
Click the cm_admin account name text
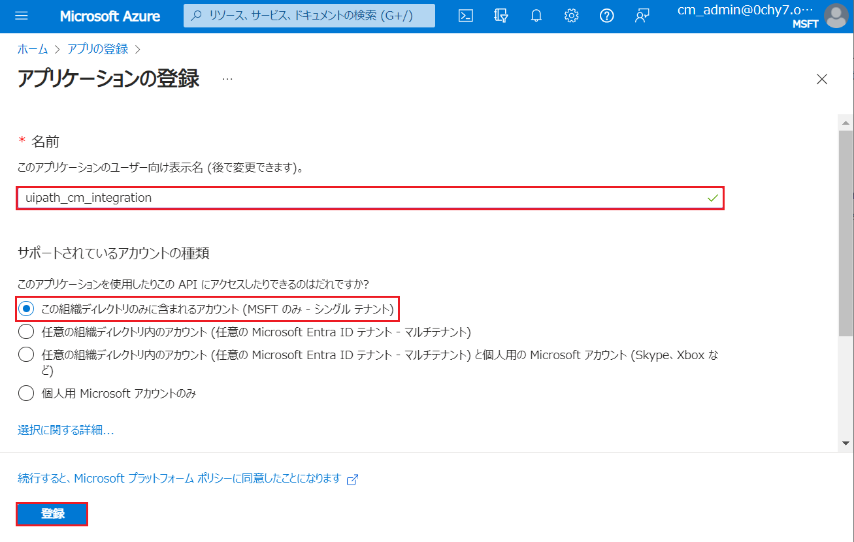(746, 10)
